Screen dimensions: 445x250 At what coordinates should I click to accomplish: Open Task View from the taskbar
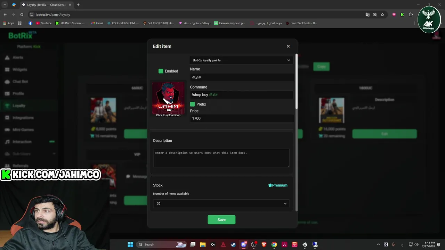pyautogui.click(x=193, y=244)
